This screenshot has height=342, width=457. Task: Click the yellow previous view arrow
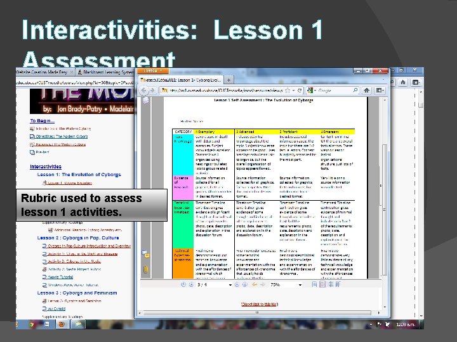click(x=255, y=284)
